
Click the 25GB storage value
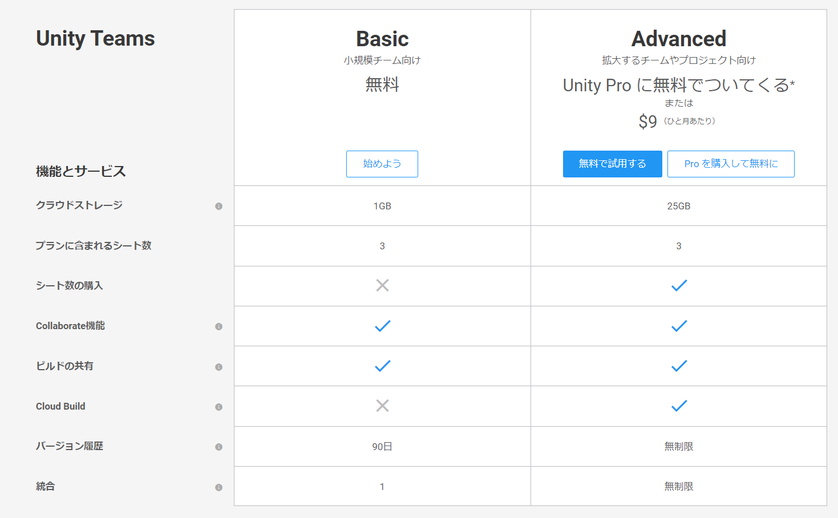[x=679, y=206]
